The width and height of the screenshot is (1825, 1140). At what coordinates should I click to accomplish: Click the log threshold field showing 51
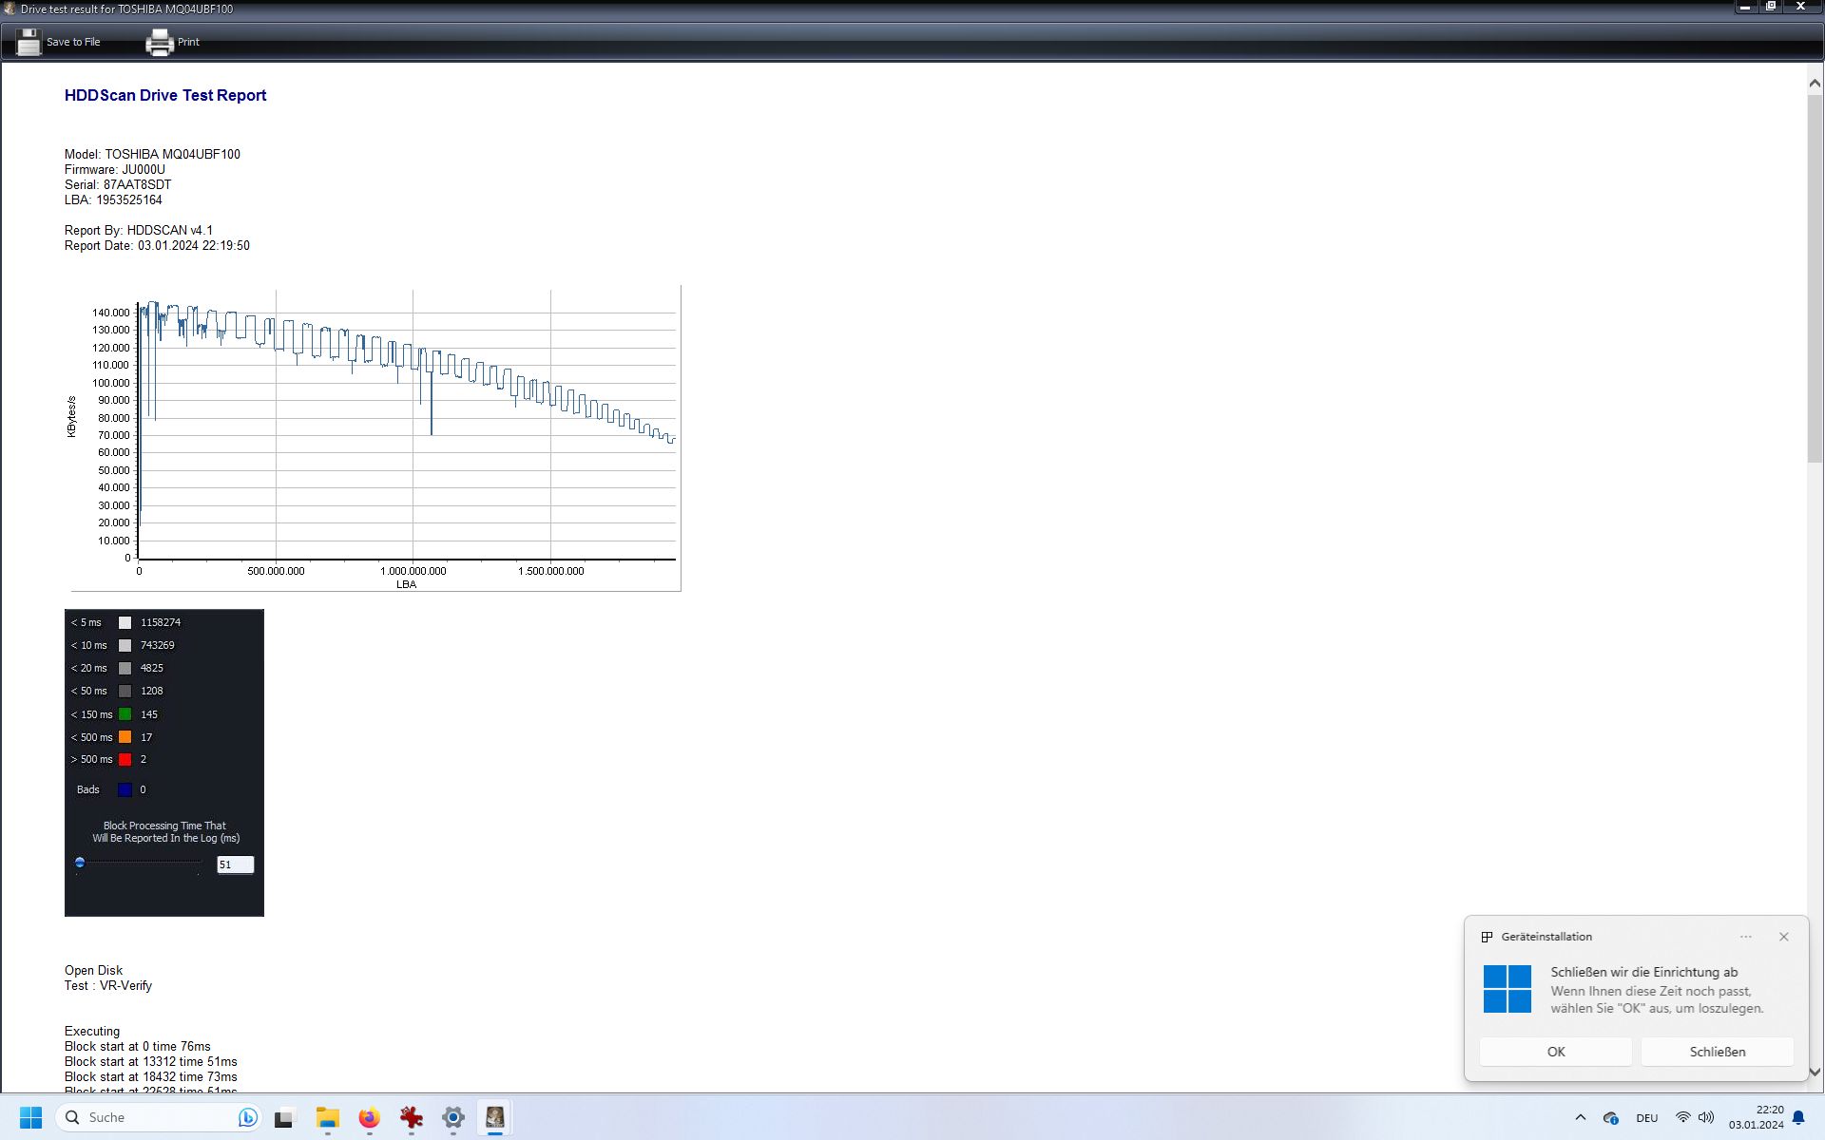235,864
